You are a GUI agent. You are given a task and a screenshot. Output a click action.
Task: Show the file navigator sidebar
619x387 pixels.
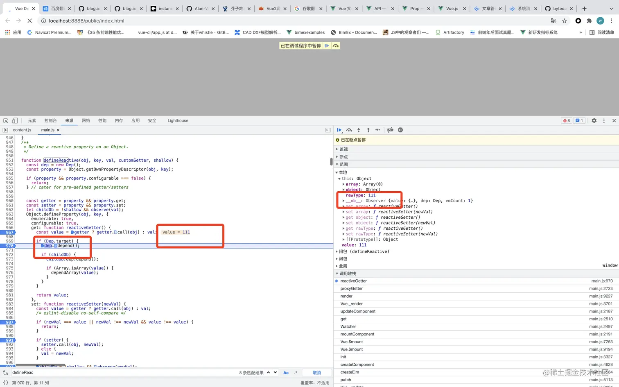click(x=5, y=130)
